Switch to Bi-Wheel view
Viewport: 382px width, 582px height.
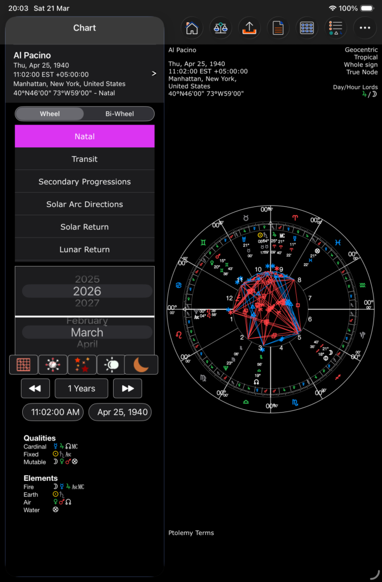[119, 114]
